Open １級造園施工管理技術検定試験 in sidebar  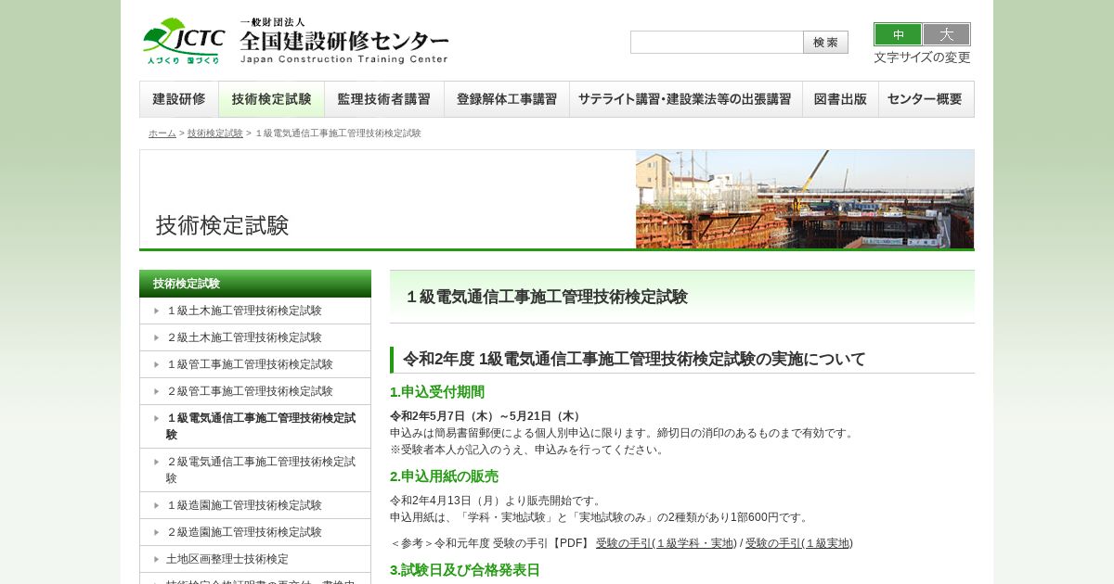(x=255, y=505)
